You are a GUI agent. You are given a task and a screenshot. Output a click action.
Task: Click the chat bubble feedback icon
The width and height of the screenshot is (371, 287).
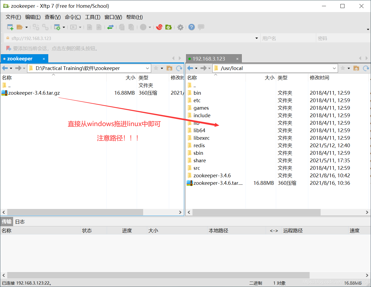tap(201, 27)
